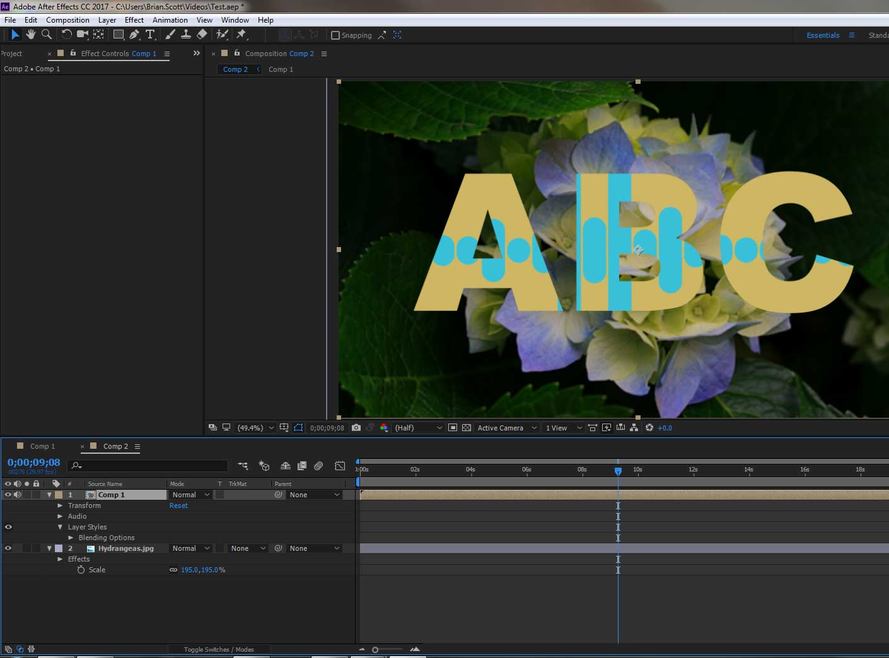Image resolution: width=889 pixels, height=658 pixels.
Task: Click the Toggle Switches / Modes button
Action: tap(219, 649)
